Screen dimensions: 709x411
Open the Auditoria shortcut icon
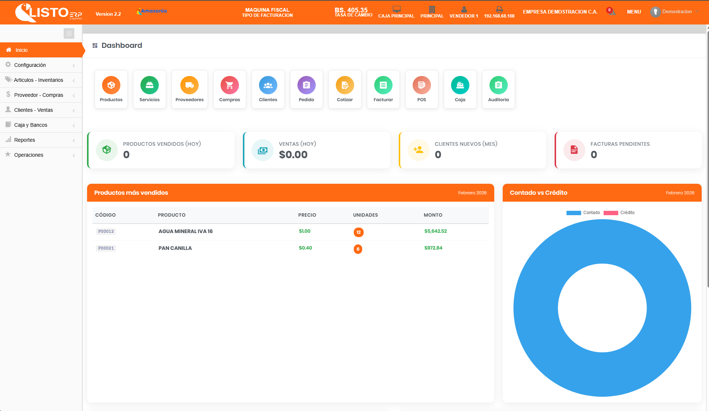tap(498, 85)
